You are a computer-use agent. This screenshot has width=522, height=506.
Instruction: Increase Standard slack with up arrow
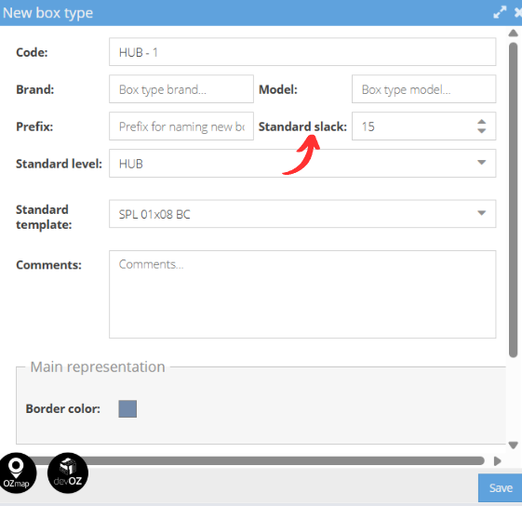481,122
